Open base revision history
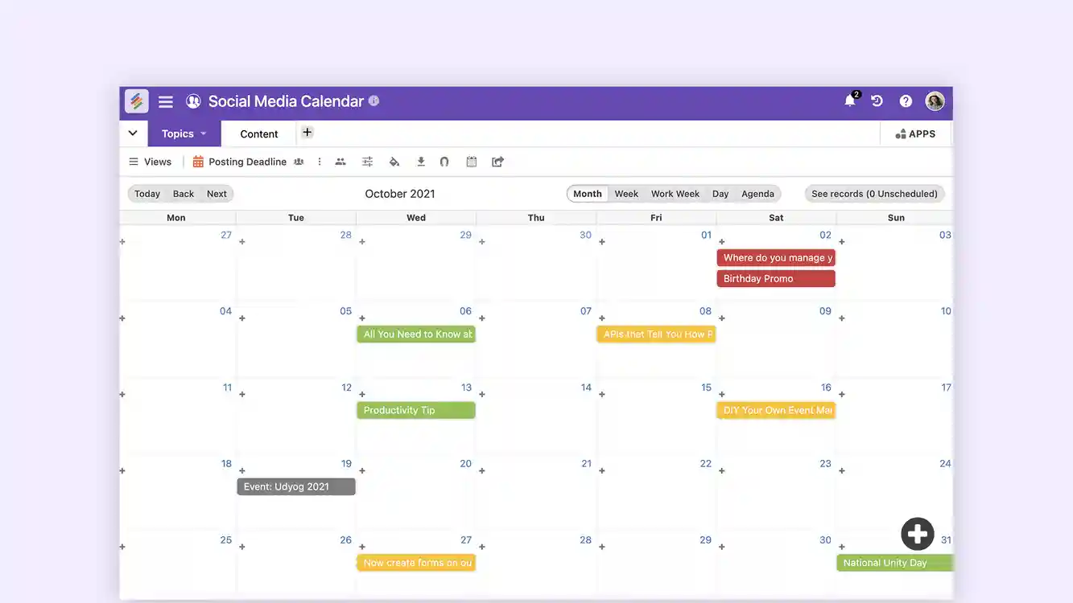1073x603 pixels. [877, 101]
